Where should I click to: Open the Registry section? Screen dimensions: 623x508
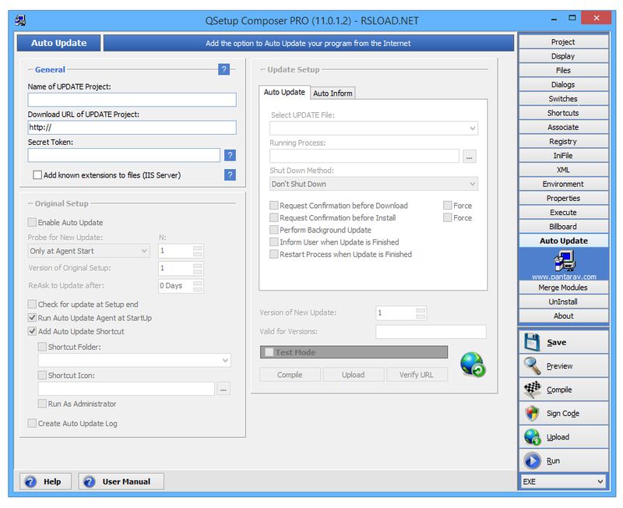[563, 141]
